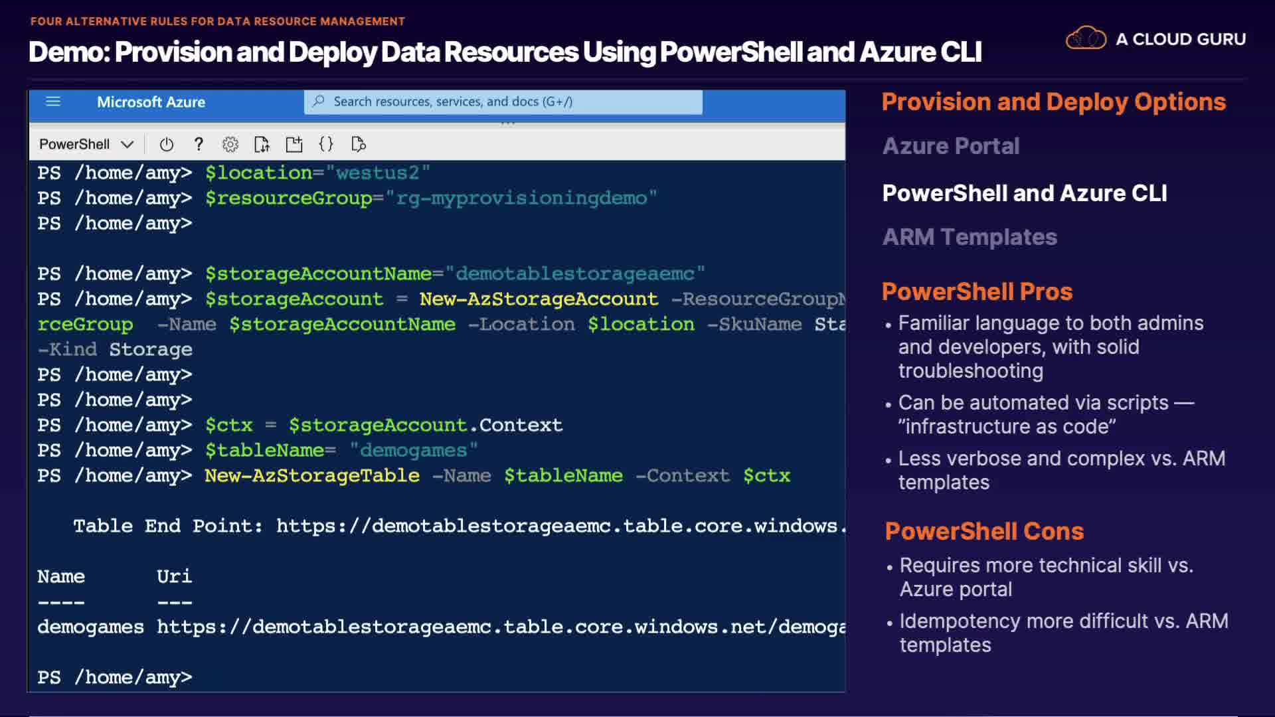Restart Cloud Shell with power icon
1275x717 pixels.
167,144
